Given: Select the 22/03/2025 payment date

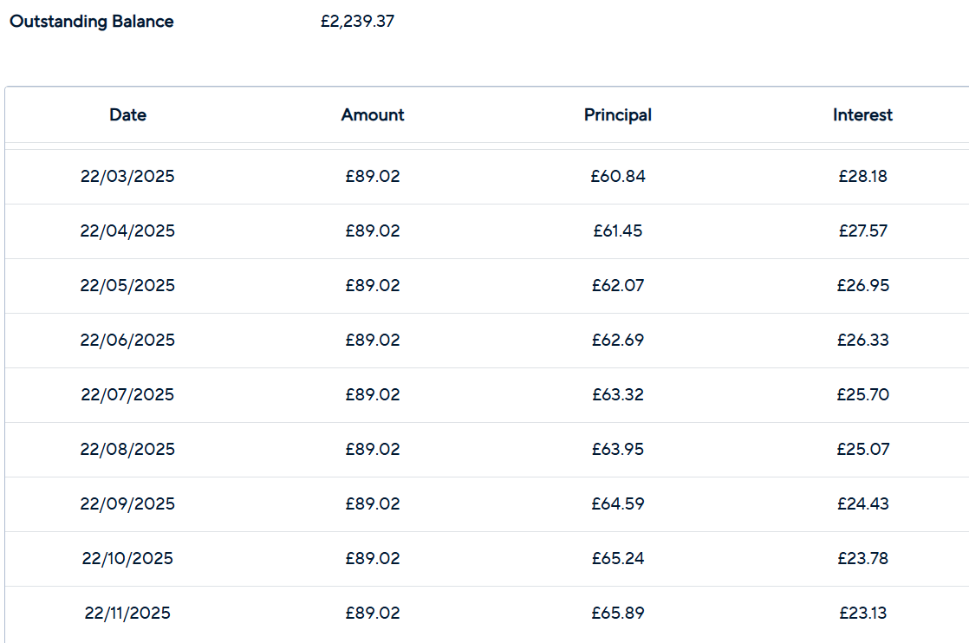Looking at the screenshot, I should [127, 176].
